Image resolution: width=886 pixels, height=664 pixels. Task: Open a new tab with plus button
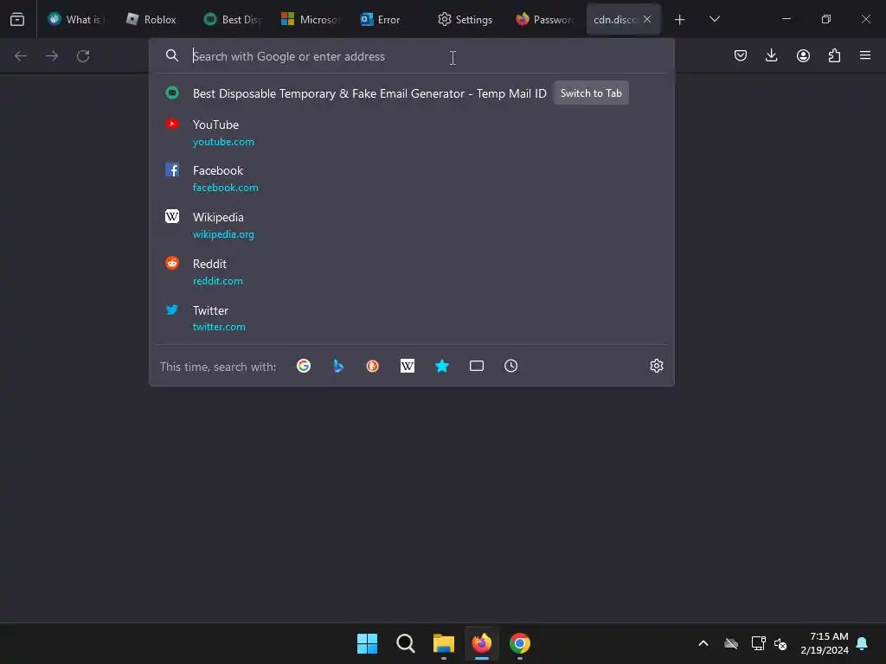tap(680, 20)
